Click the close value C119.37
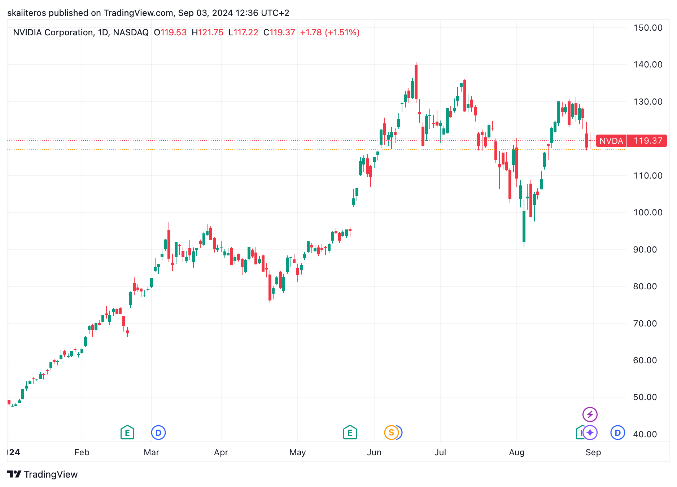677x487 pixels. click(279, 32)
